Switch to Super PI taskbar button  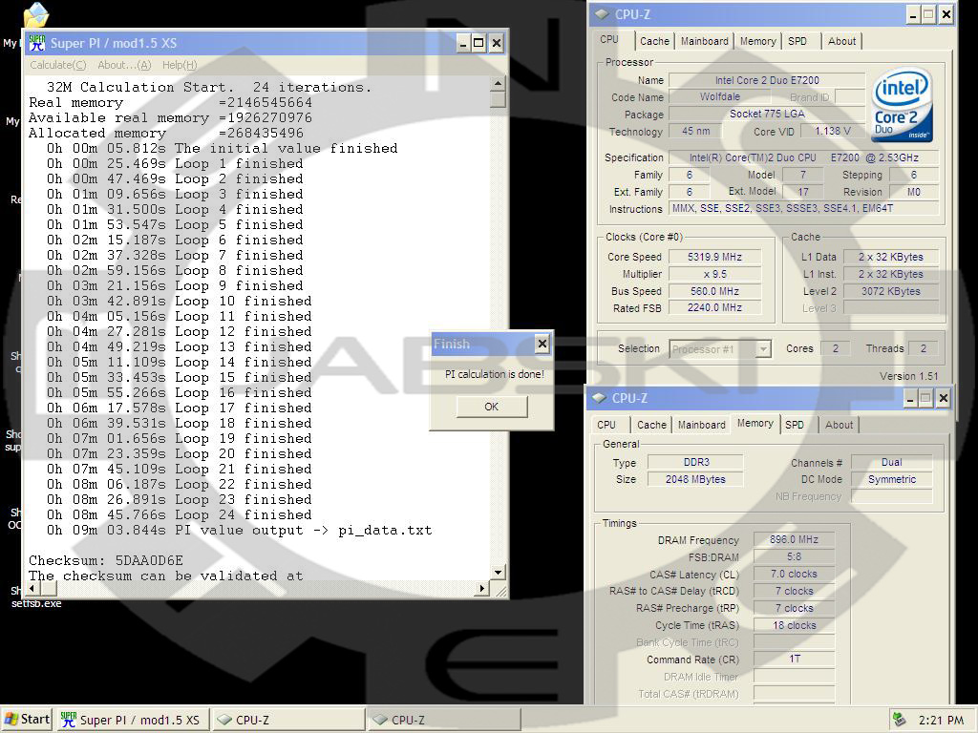click(x=132, y=720)
